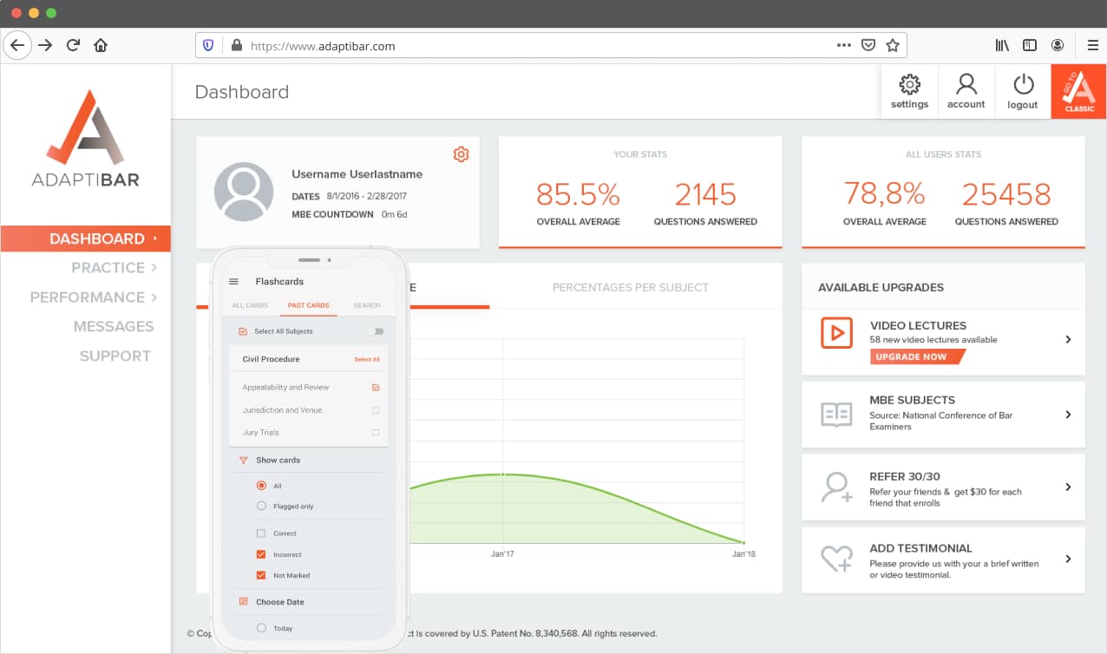
Task: Click Select All for Civil Procedure
Action: tap(367, 359)
